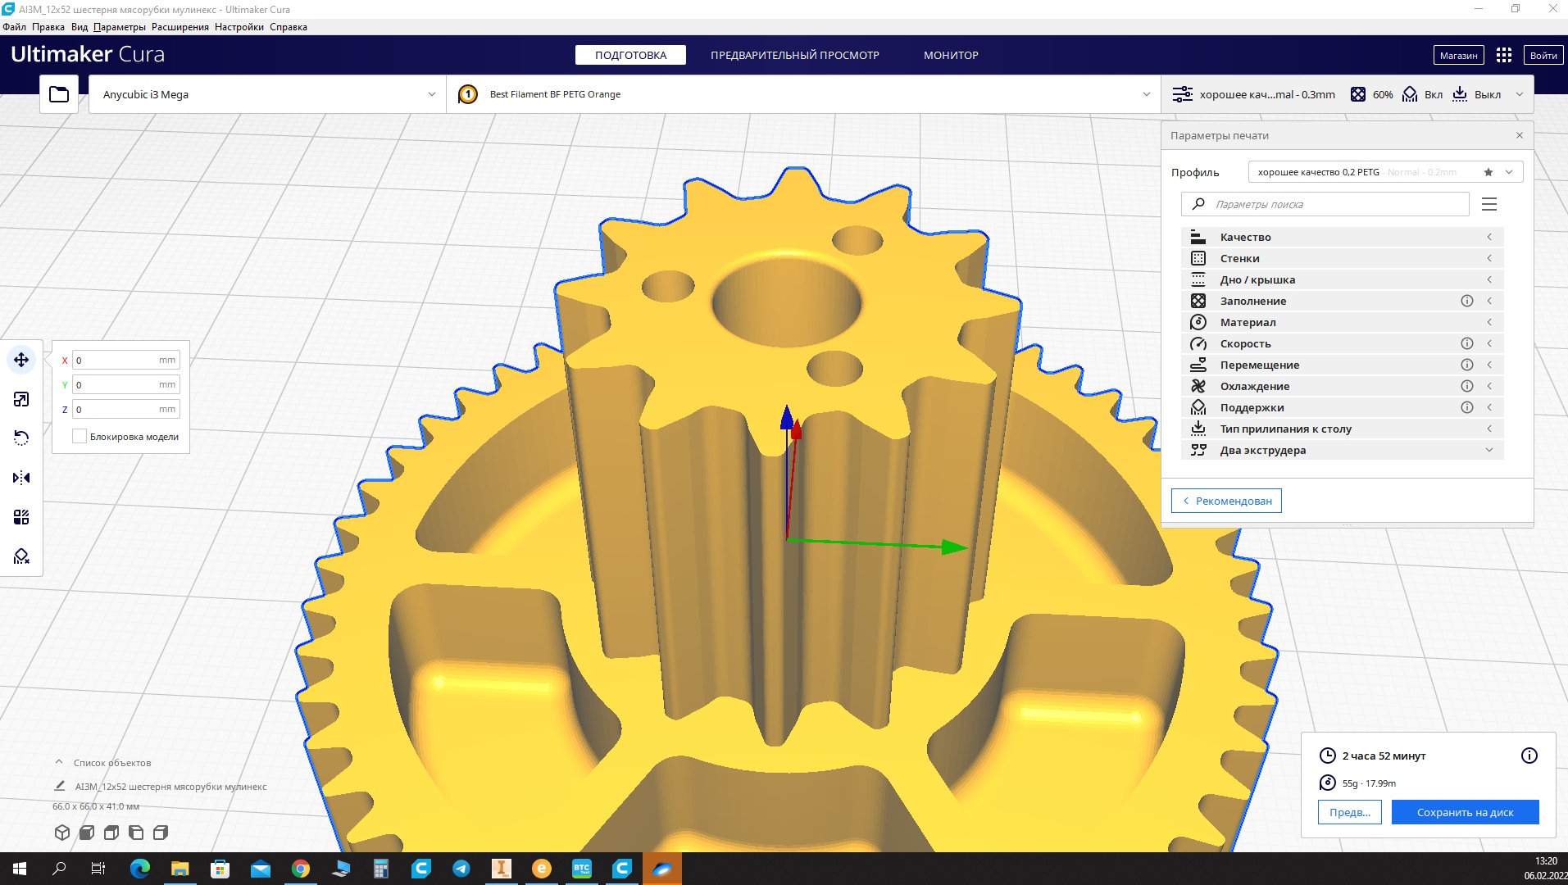Image resolution: width=1568 pixels, height=885 pixels.
Task: Switch to ПРЕДВАРИТЕЛЬНЫЙ ПРОСМОТР stage
Action: [x=795, y=55]
